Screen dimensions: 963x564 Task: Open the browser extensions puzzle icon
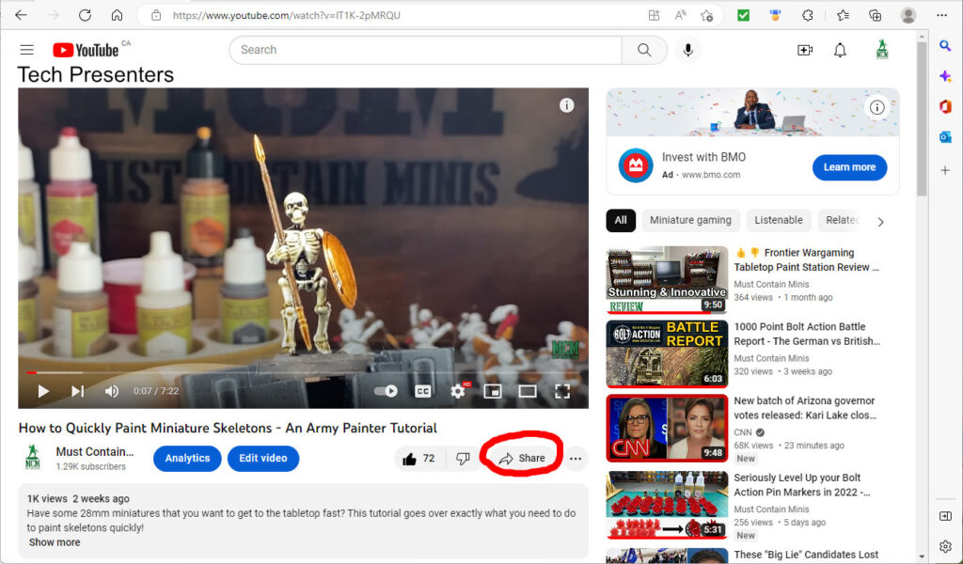point(808,15)
